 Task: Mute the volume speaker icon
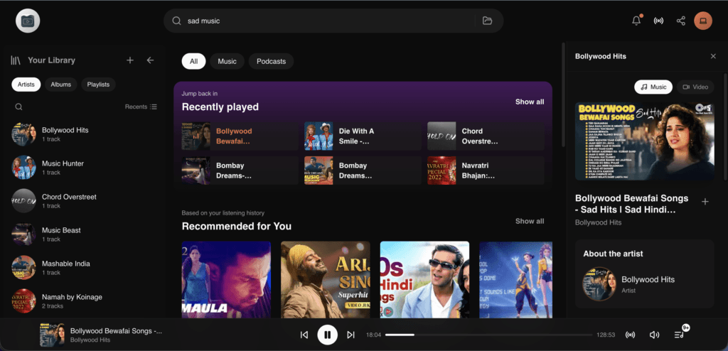tap(654, 335)
